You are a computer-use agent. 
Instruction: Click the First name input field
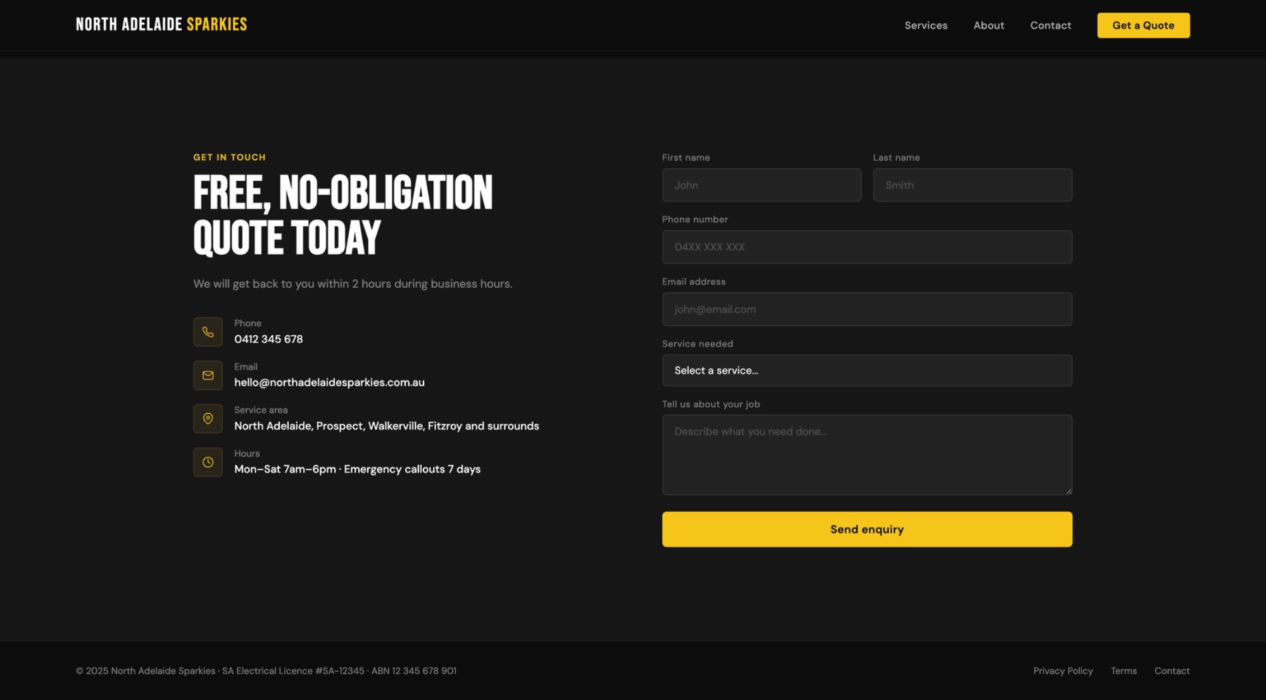[x=761, y=185]
